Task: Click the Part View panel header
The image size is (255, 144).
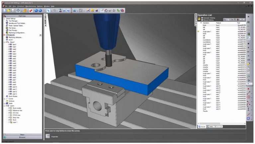Action: 23,16
